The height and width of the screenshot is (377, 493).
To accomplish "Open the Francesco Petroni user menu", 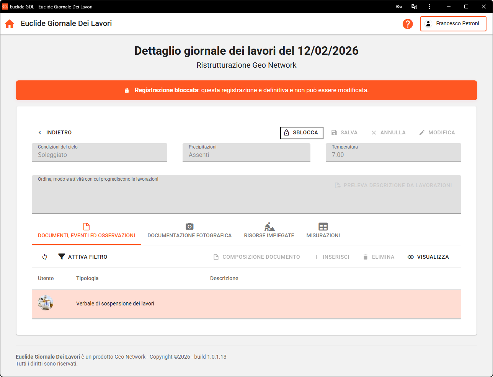I will pos(453,24).
